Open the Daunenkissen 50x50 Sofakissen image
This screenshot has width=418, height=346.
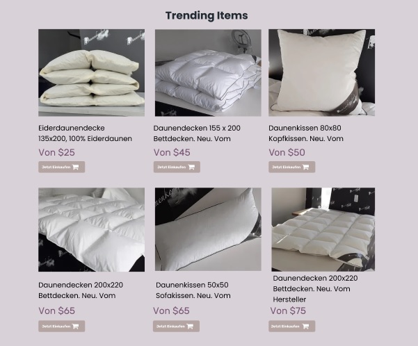(208, 229)
